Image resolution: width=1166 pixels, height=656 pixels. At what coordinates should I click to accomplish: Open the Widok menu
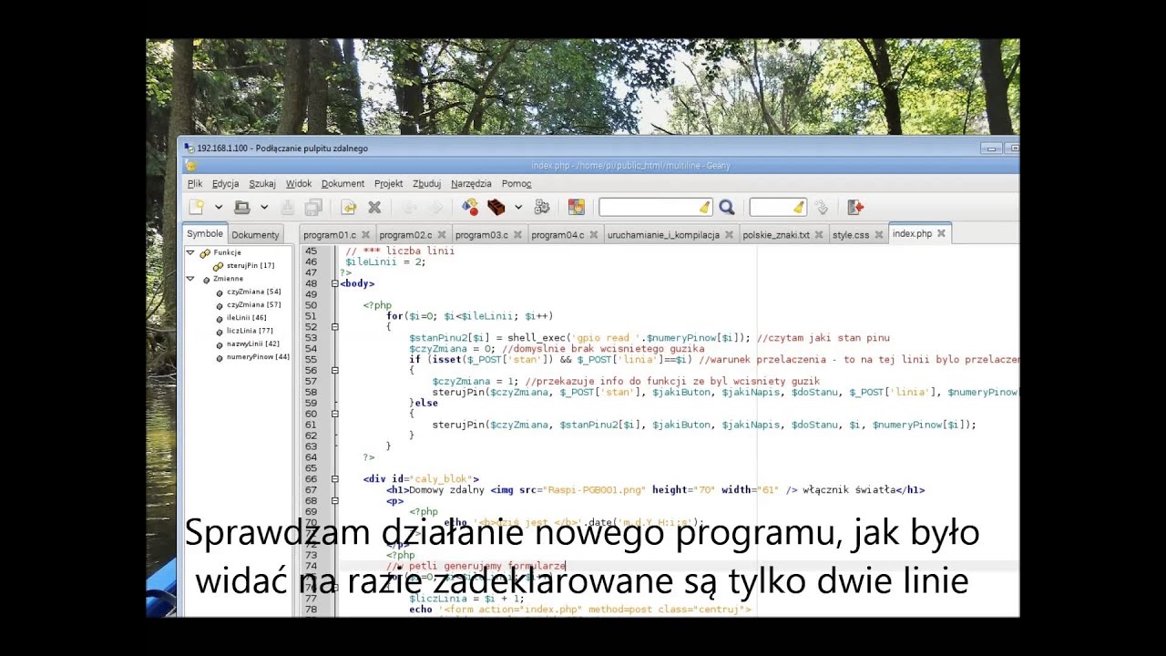point(299,184)
